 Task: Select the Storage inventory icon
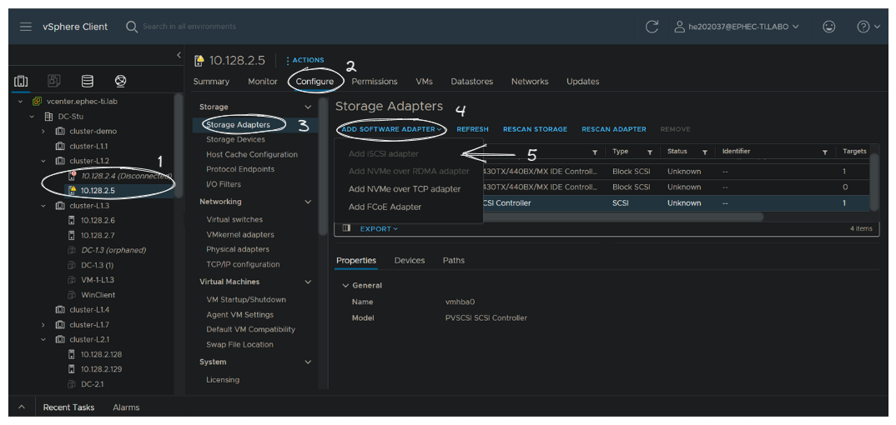tap(87, 81)
